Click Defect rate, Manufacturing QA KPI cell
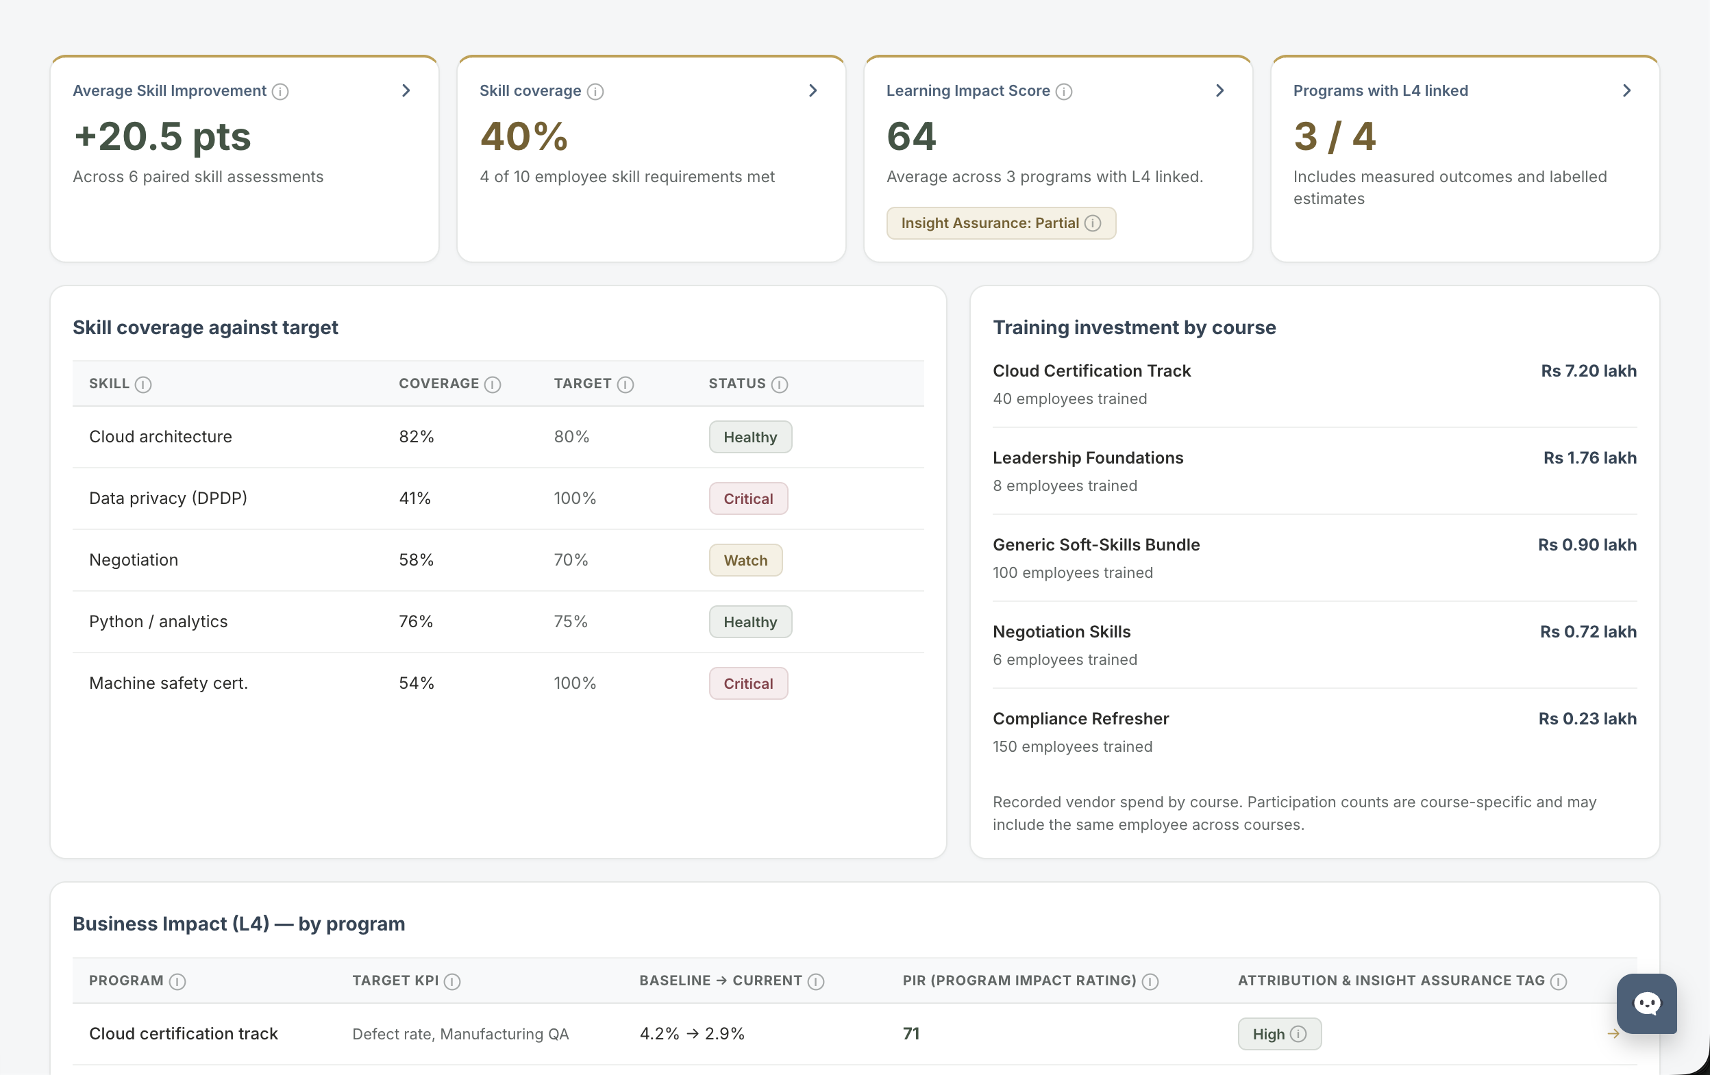This screenshot has width=1710, height=1075. 460,1034
